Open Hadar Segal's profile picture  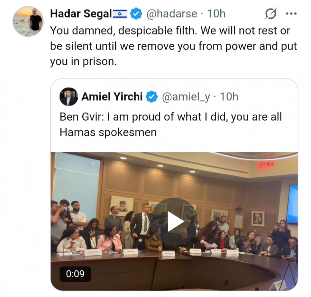[28, 21]
